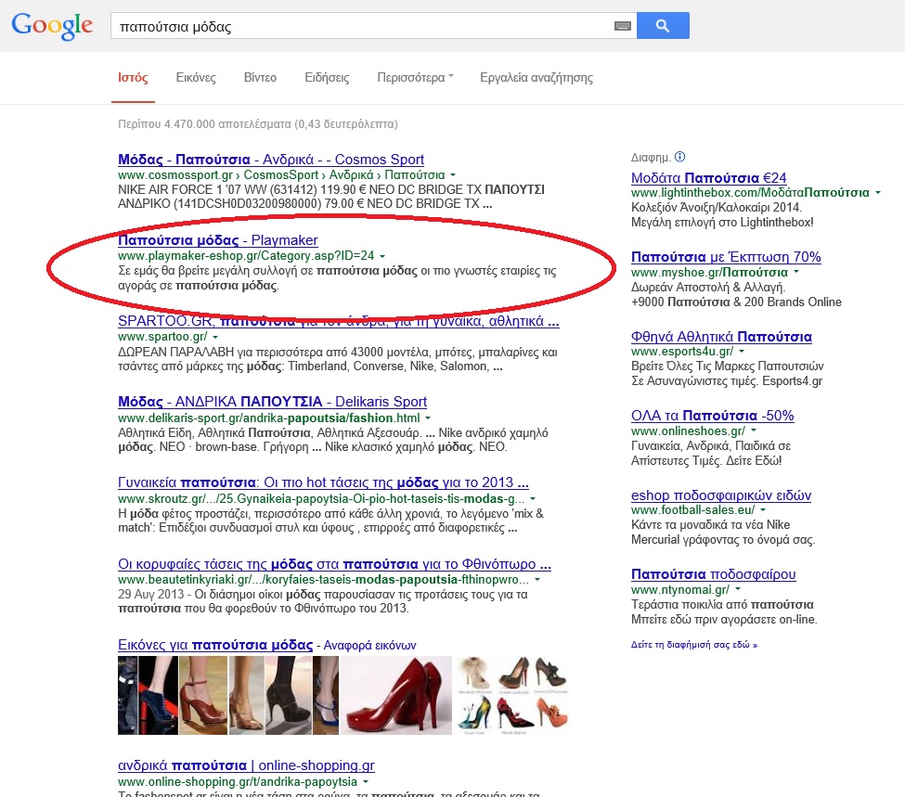Expand arrow beside delikaris-sport.gr URL
This screenshot has width=905, height=797.
pos(428,418)
